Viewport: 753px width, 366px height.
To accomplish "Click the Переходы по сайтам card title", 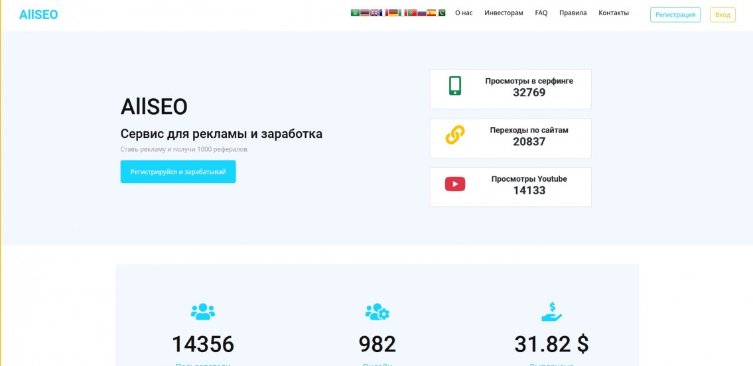I will click(x=529, y=130).
